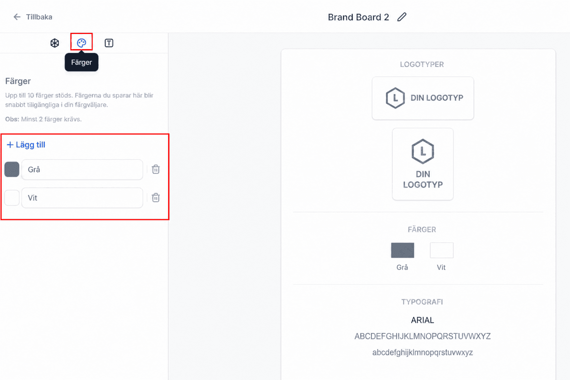
Task: Edit the Grå color name field
Action: tap(82, 169)
